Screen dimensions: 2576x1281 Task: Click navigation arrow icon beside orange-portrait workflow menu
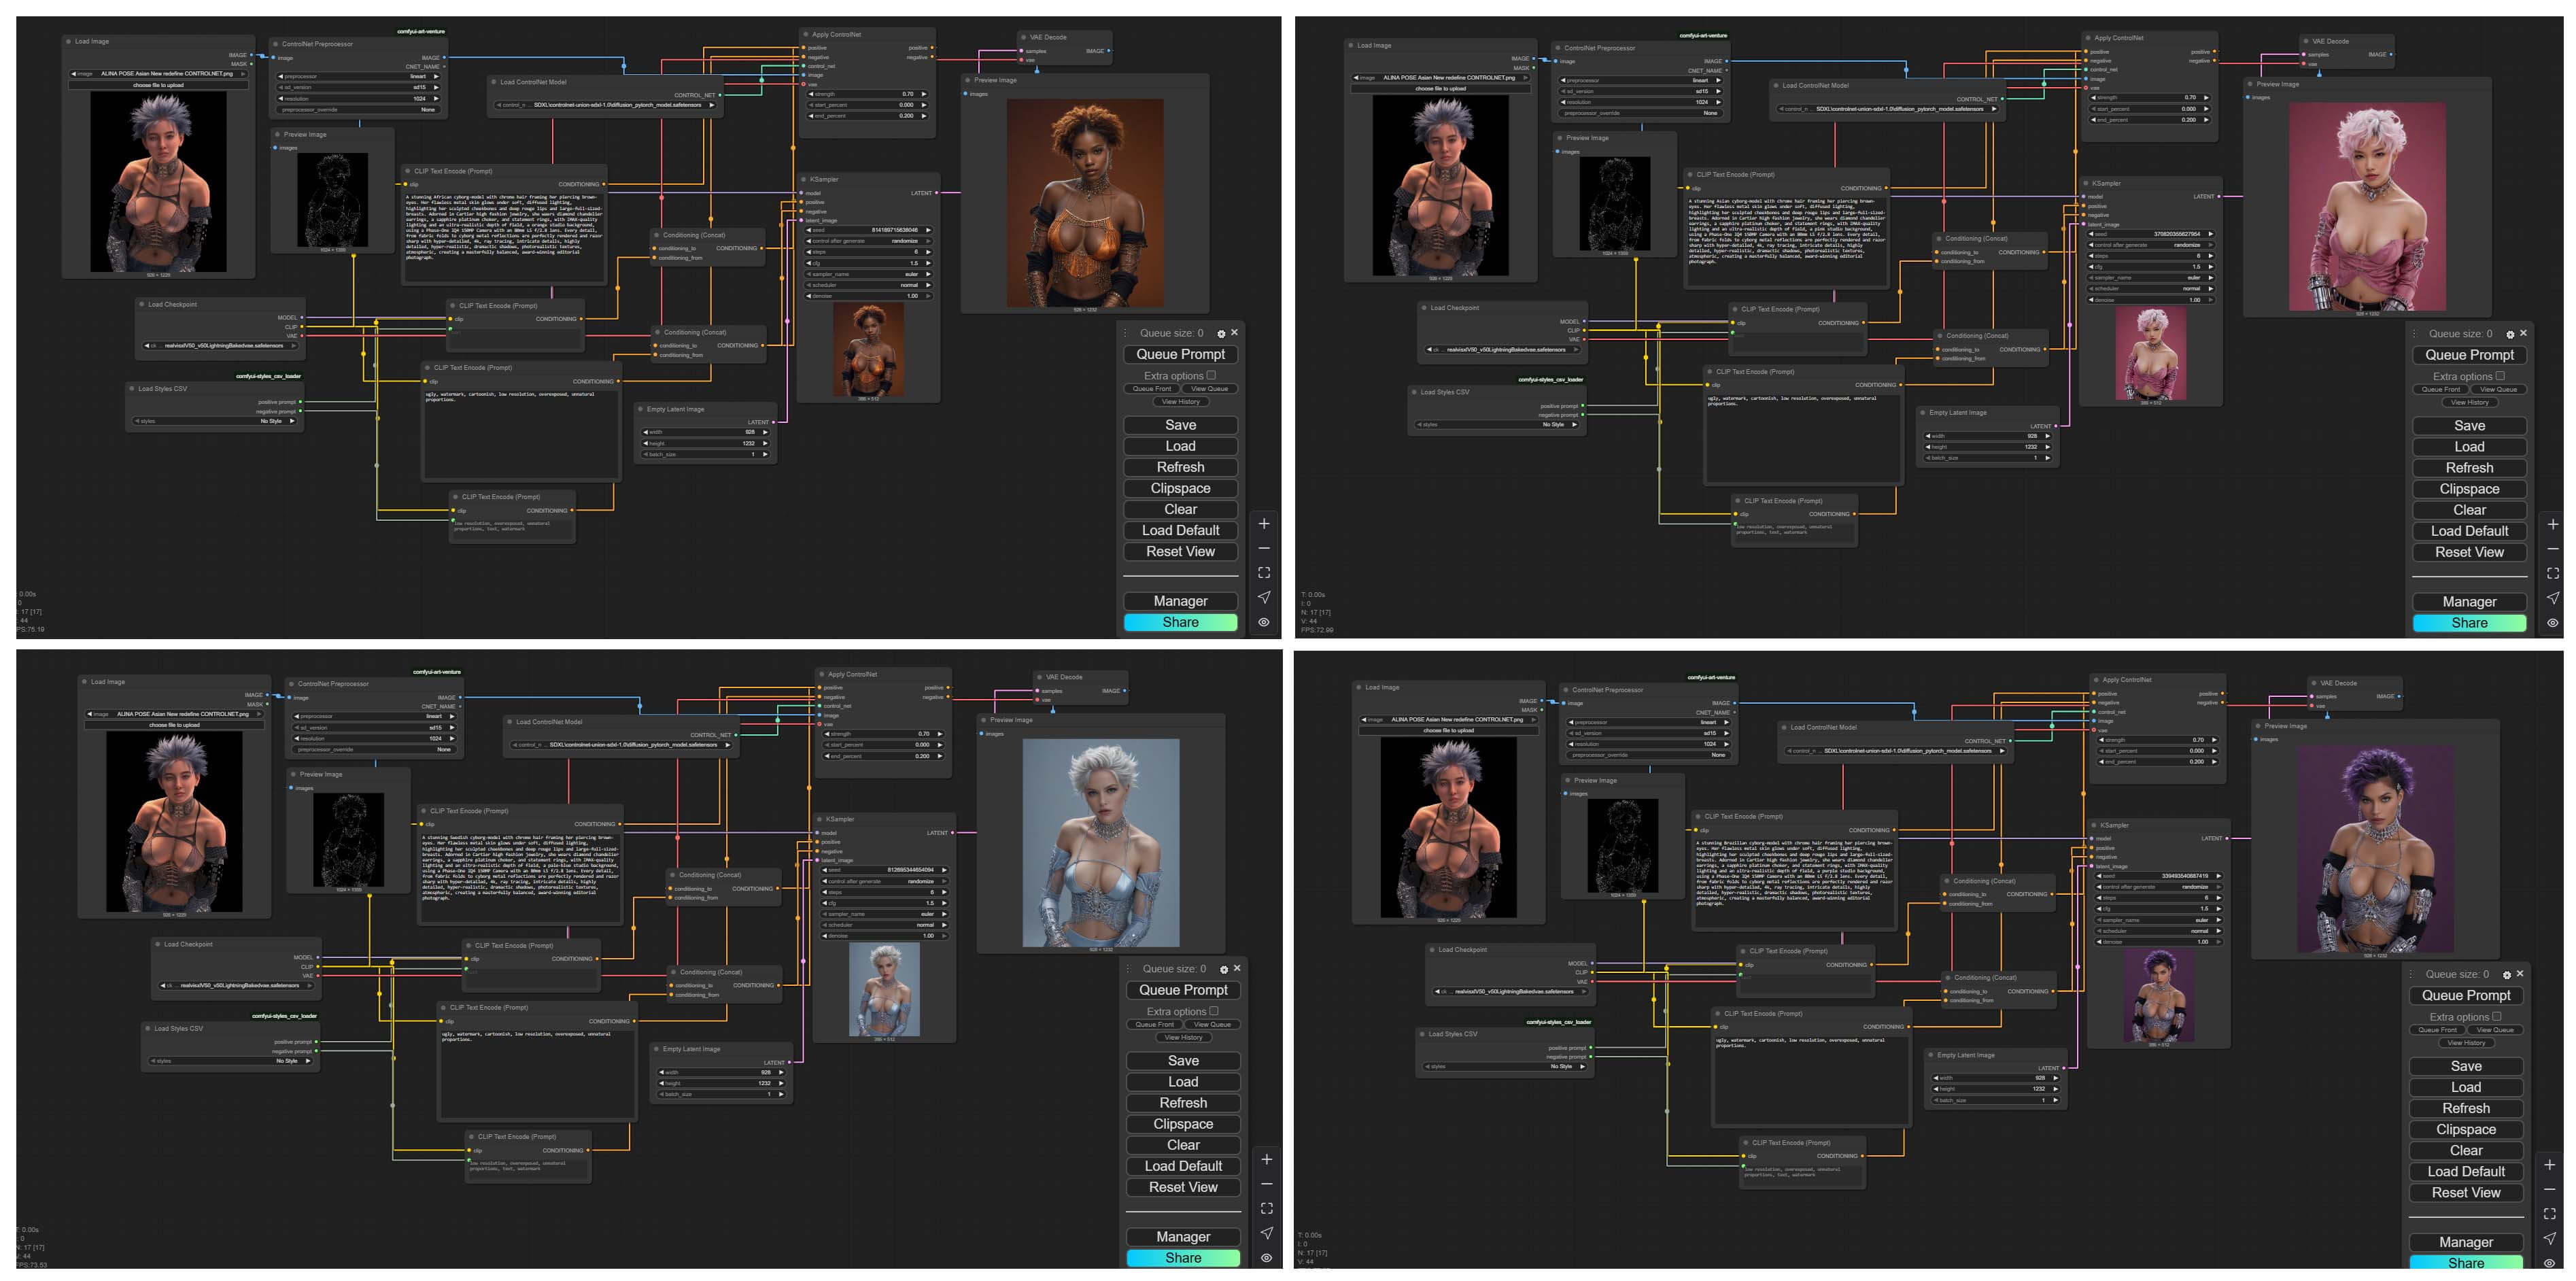click(1264, 597)
